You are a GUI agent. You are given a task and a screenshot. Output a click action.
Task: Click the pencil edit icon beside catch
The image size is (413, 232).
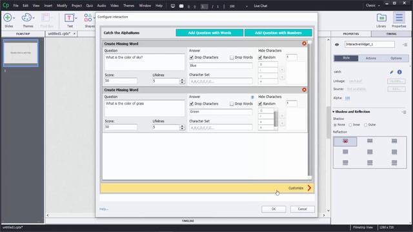[392, 72]
